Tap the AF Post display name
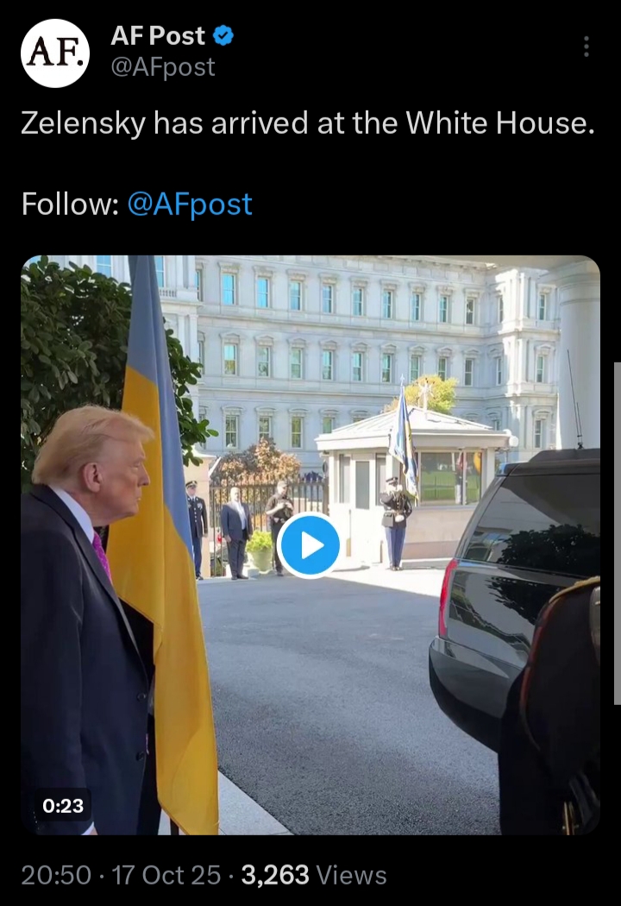 (157, 36)
